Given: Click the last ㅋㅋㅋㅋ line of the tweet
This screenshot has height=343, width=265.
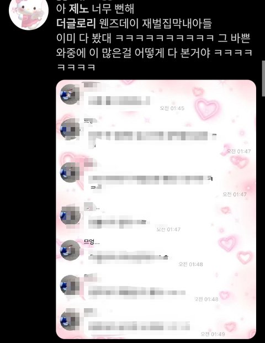Looking at the screenshot, I should click(x=76, y=67).
